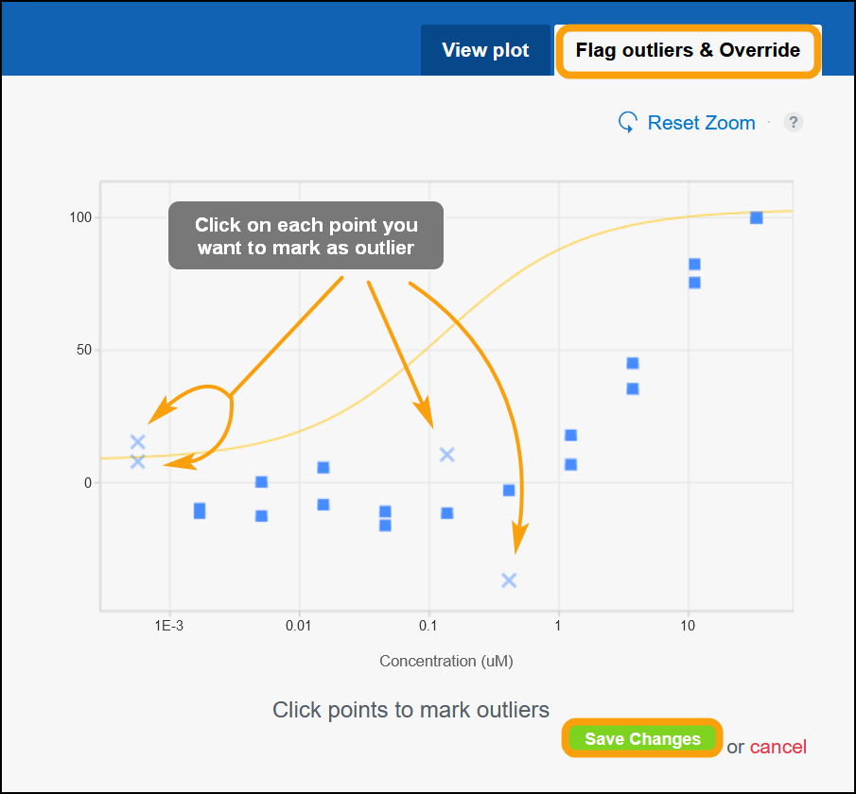Image resolution: width=856 pixels, height=794 pixels.
Task: Flag the upper square point at 1 uM
Action: [570, 436]
